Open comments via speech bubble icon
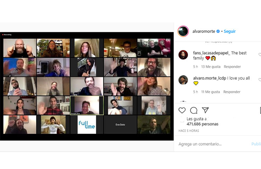The height and width of the screenshot is (169, 261). coord(194,110)
